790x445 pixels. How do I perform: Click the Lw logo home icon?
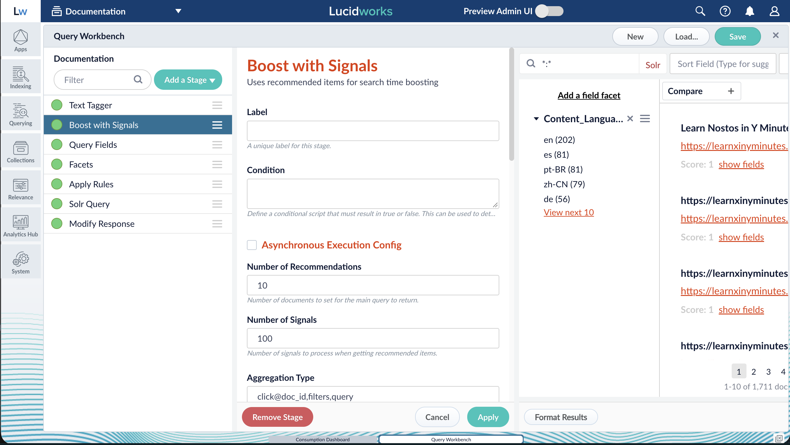[x=20, y=11]
